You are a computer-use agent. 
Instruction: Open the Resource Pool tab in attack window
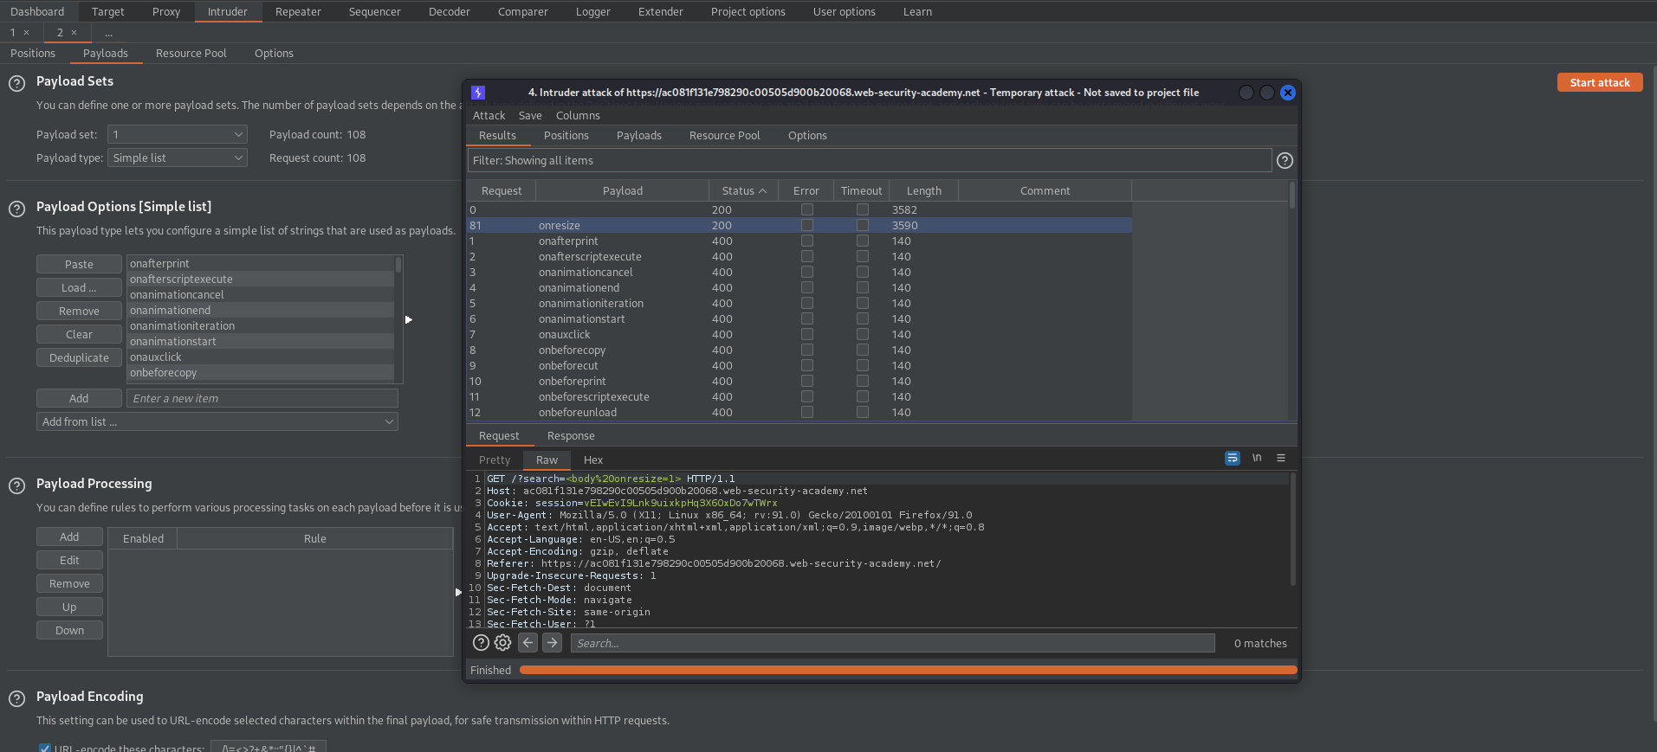point(724,136)
